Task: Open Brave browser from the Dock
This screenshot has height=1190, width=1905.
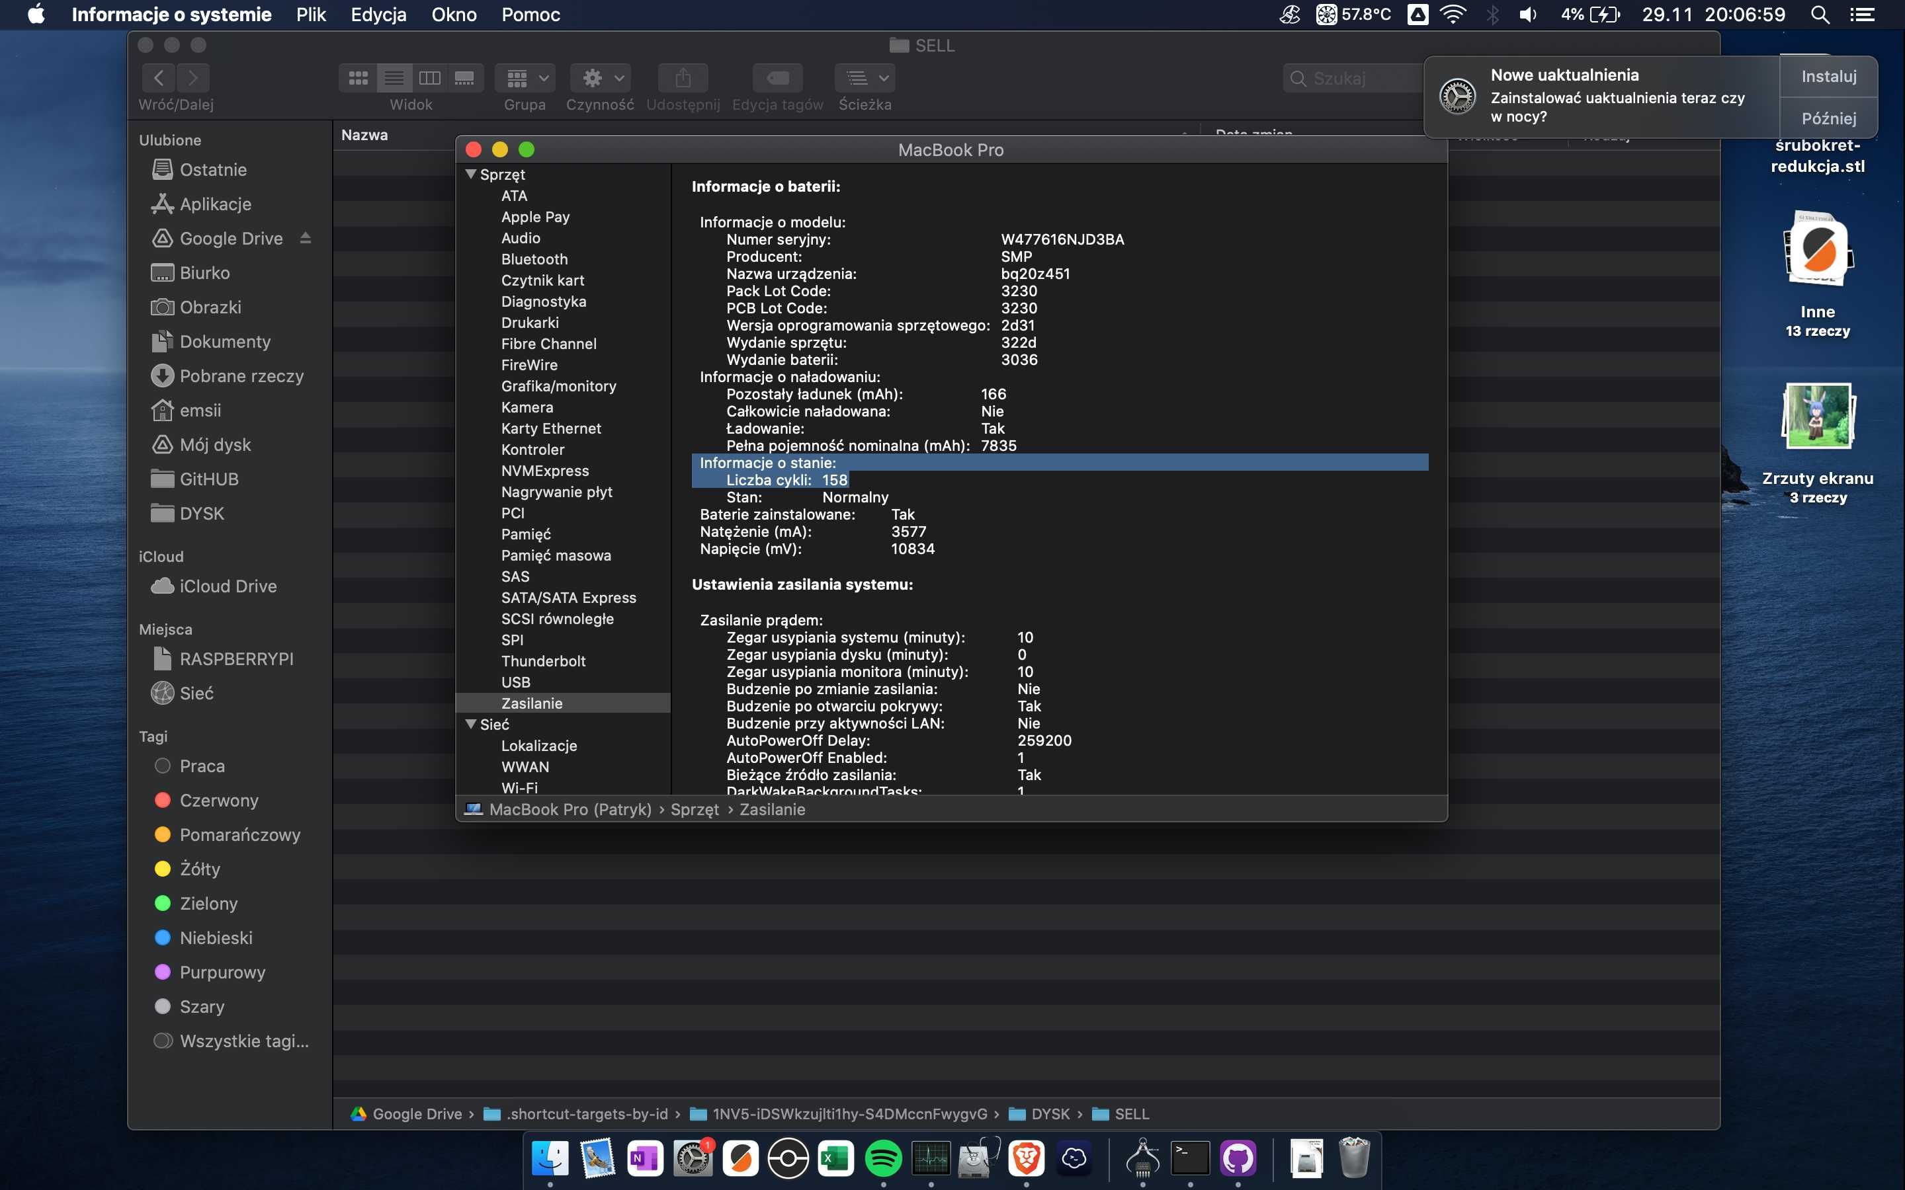Action: pyautogui.click(x=1027, y=1158)
